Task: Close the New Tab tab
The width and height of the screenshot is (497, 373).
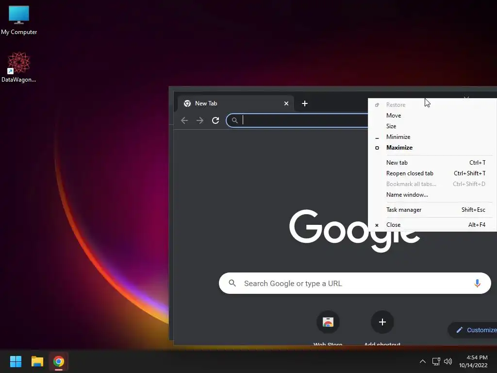Action: 286,103
